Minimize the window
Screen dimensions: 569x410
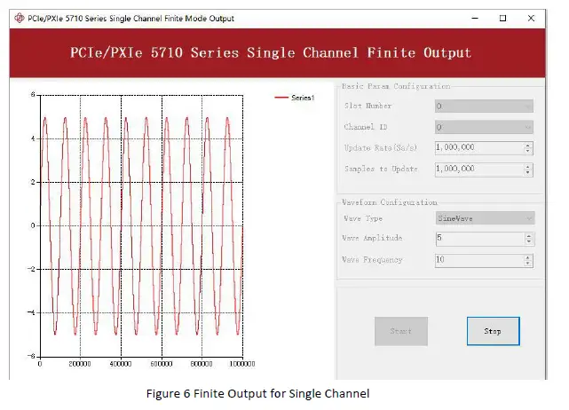coord(475,18)
